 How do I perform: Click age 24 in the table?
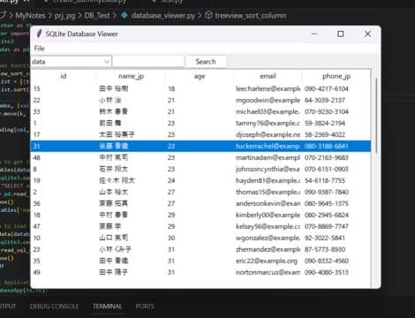coord(171,180)
